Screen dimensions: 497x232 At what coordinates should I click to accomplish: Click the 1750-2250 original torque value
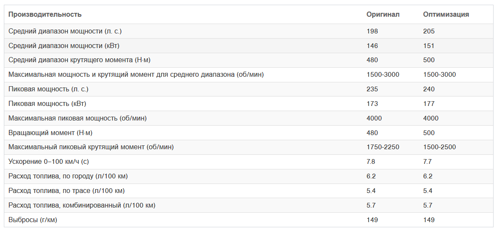[x=383, y=147]
